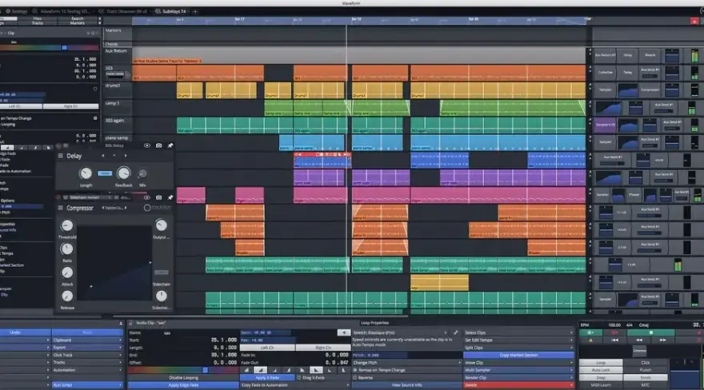Expand the Automation submenu
Viewport: 704px width, 390px height.
tap(87, 370)
